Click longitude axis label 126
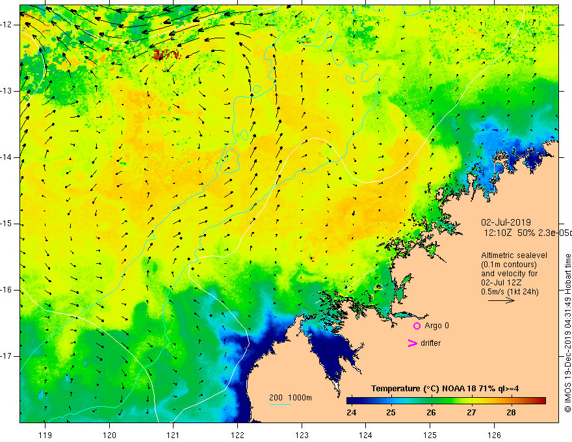The image size is (572, 442). point(494,435)
